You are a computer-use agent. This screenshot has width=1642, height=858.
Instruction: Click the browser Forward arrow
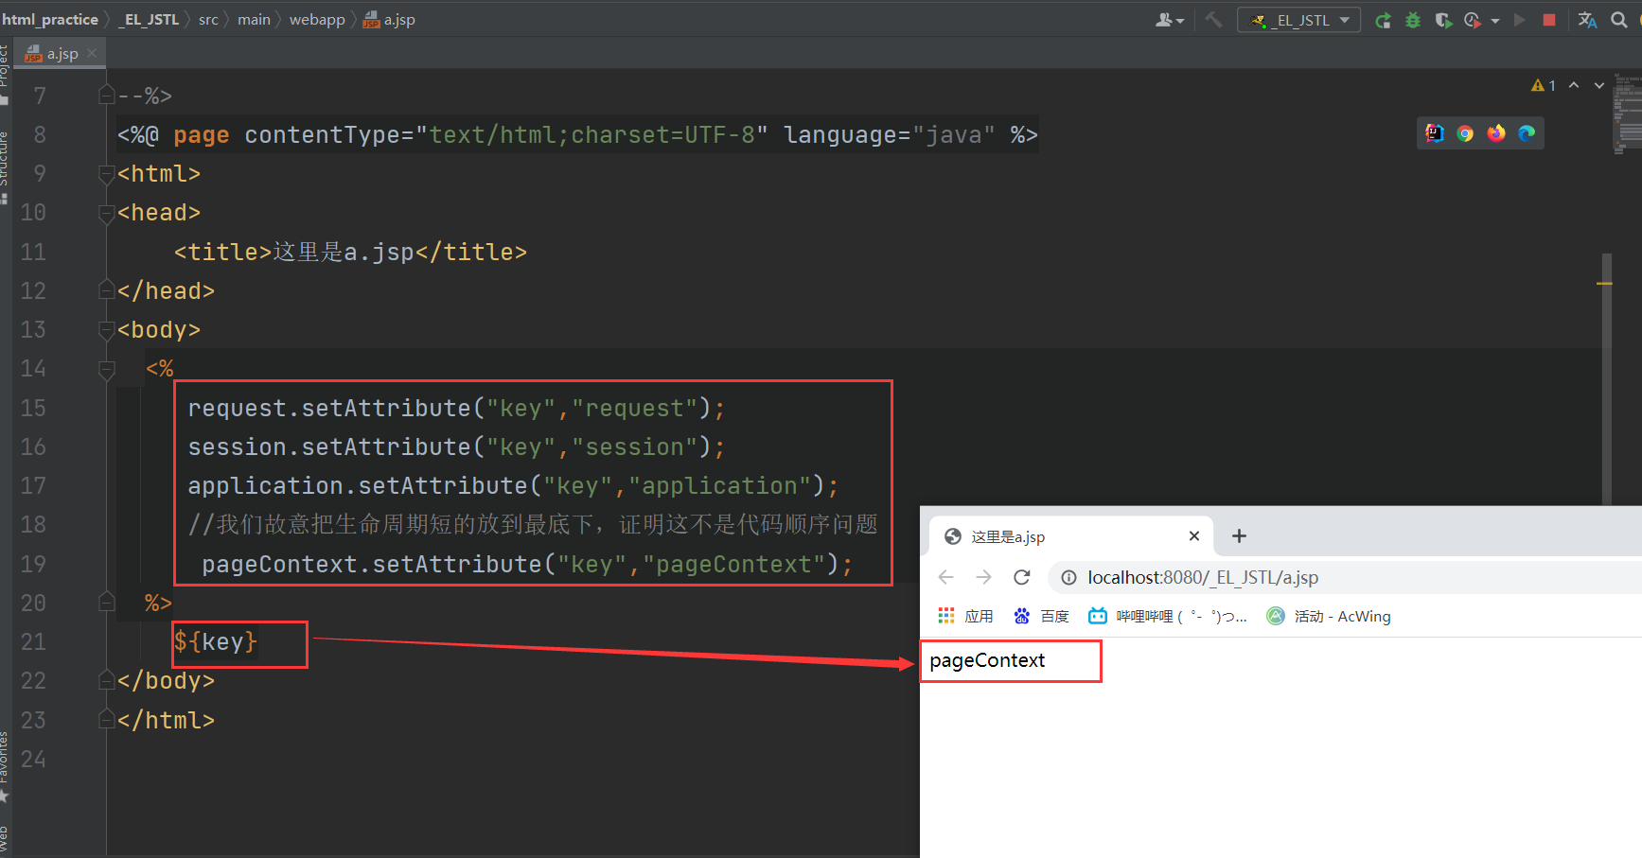983,577
